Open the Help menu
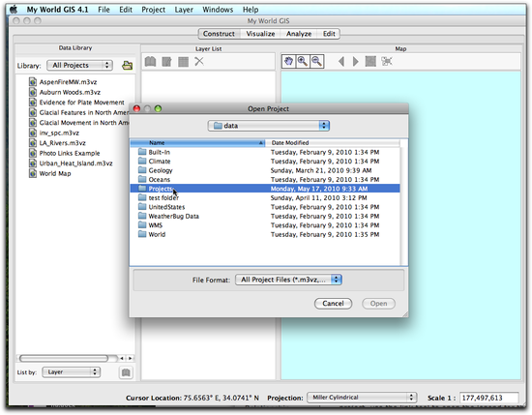This screenshot has height=415, width=532. tap(251, 10)
